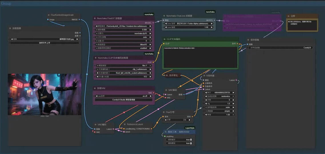Collapse the VAE编码 node title dot

(x=95, y=125)
